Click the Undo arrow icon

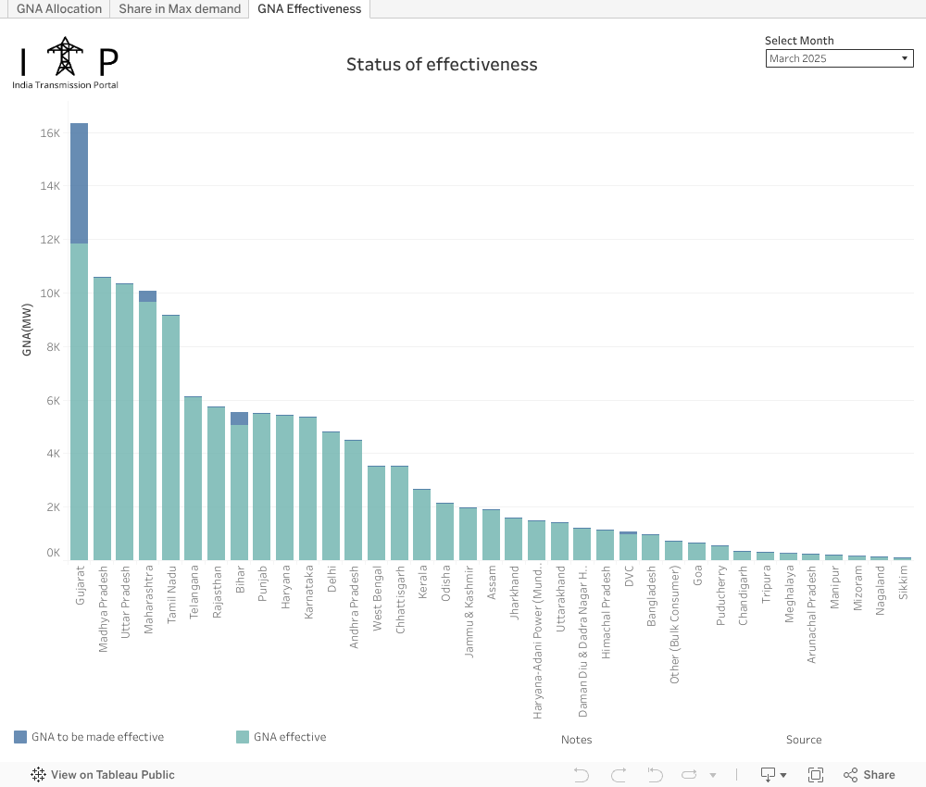582,775
